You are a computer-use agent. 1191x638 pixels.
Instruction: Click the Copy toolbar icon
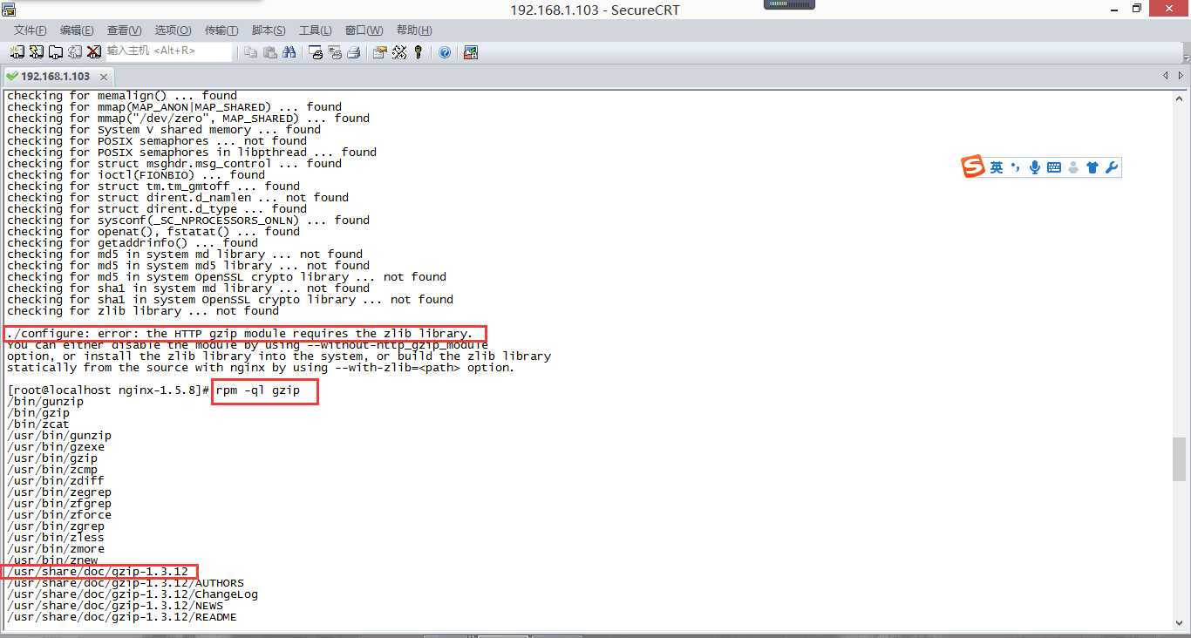(x=251, y=52)
